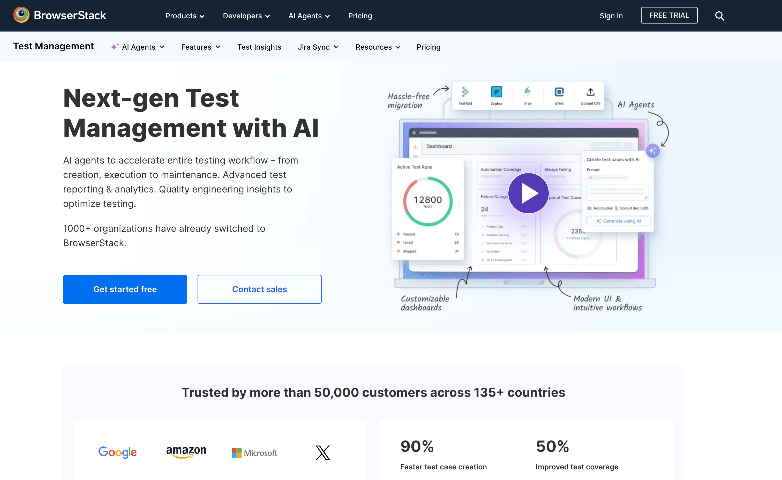The width and height of the screenshot is (782, 480).
Task: Click the Next-gen Test Management headline
Action: point(191,113)
